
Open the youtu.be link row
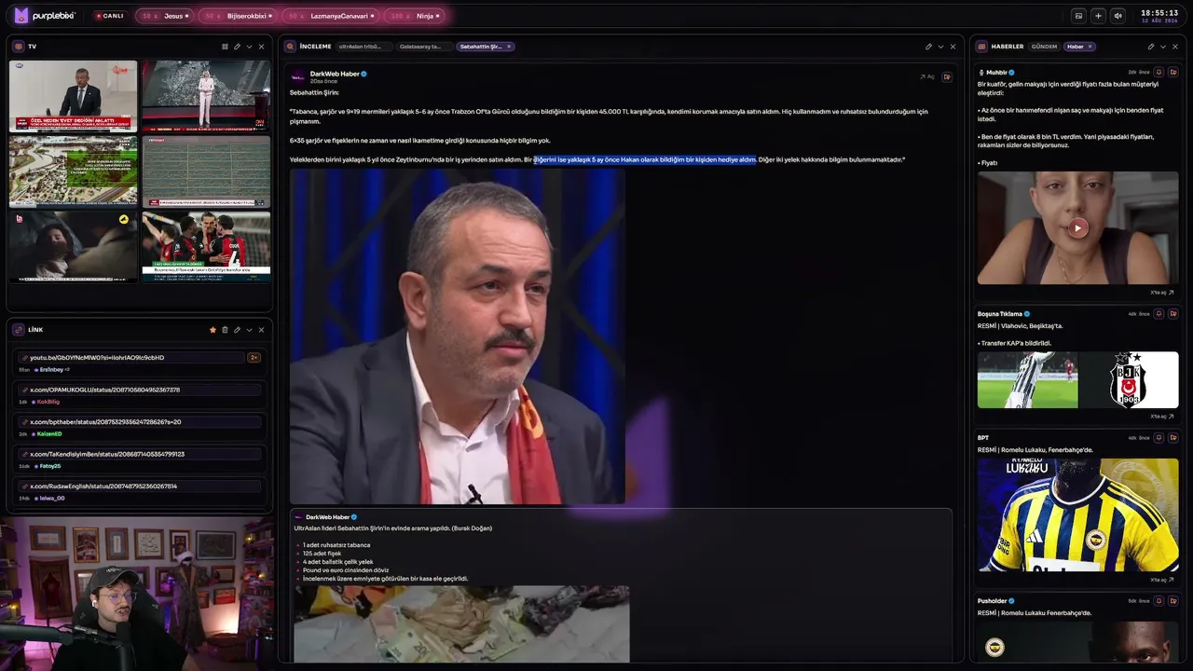pos(130,358)
